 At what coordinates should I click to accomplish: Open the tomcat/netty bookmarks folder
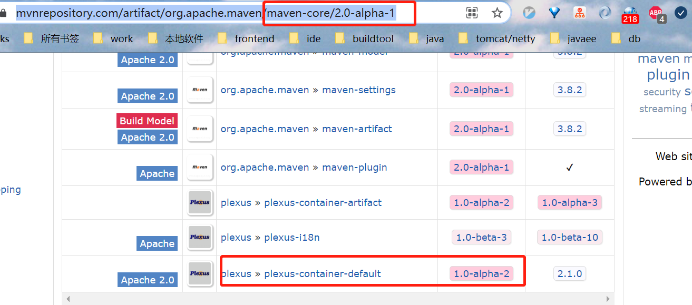[497, 38]
